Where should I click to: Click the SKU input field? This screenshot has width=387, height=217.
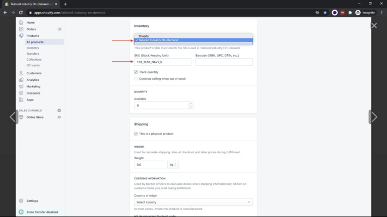(162, 62)
